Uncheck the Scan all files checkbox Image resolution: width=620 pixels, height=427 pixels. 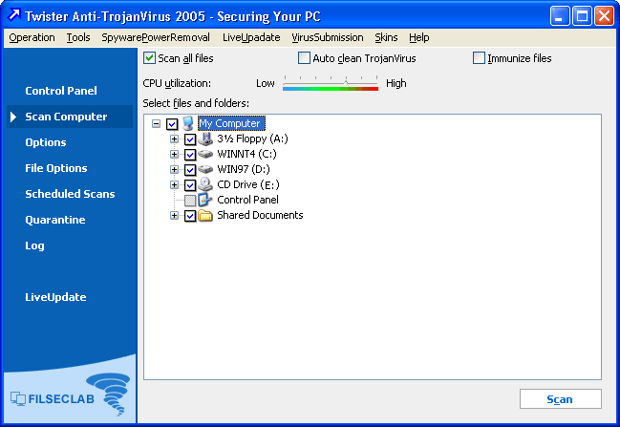[149, 58]
